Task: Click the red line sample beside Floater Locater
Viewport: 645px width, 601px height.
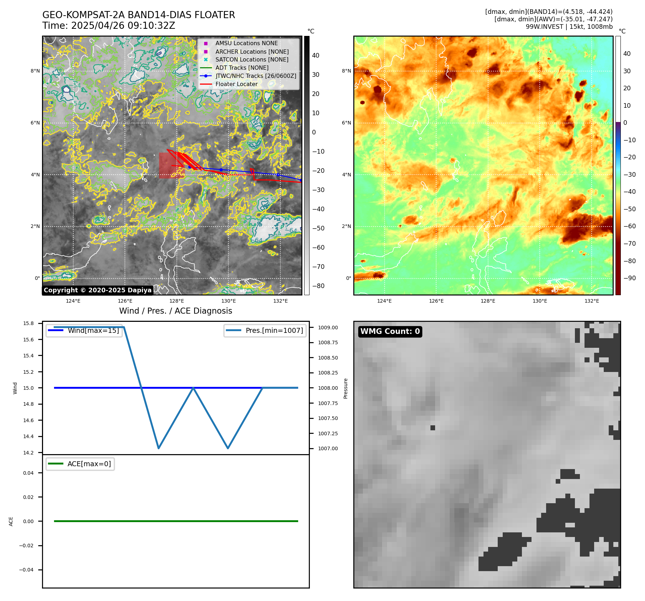Action: [206, 84]
